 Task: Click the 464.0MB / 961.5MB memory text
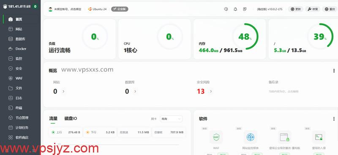221,50
